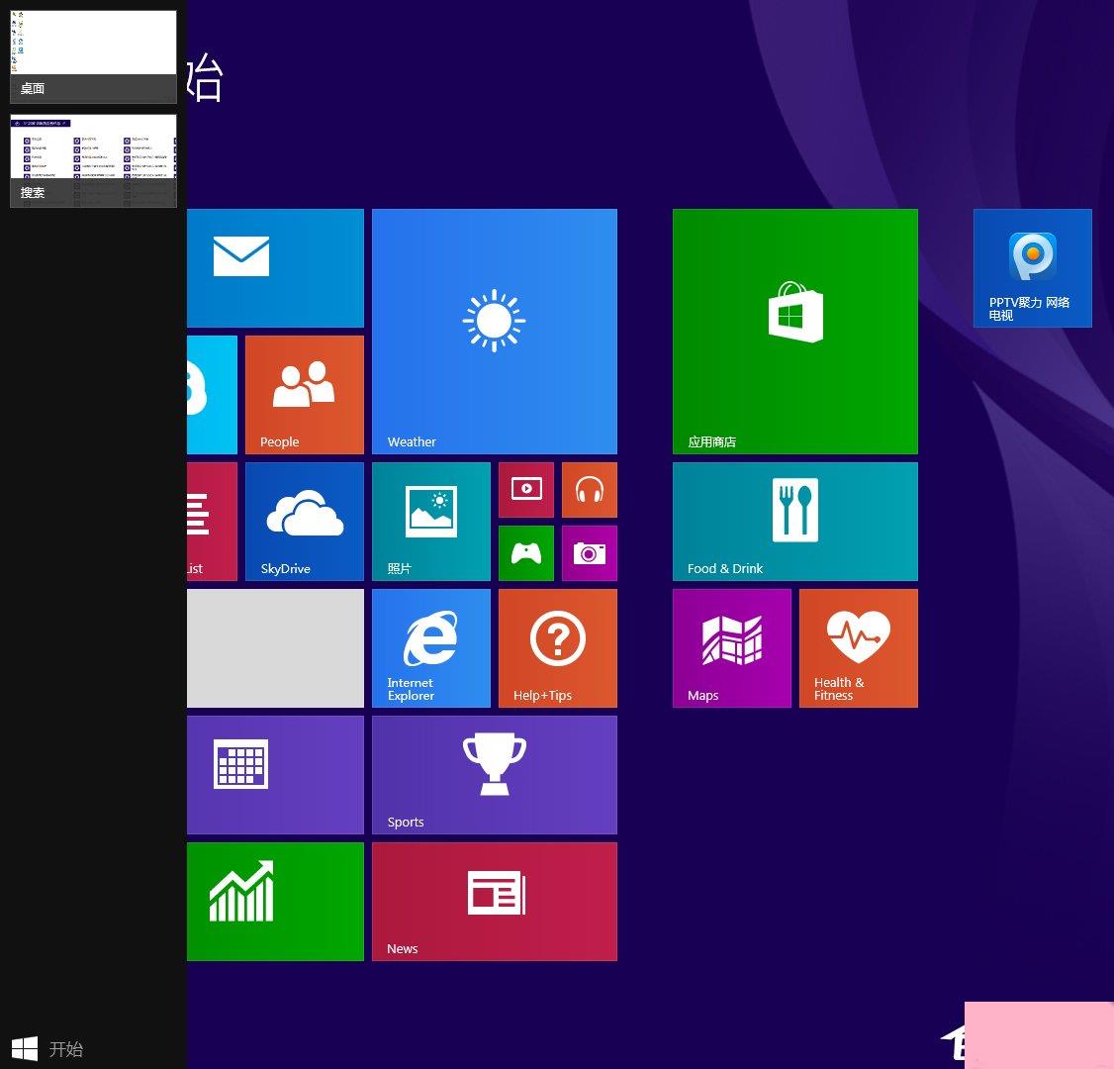Open the 照片 photos tile
The height and width of the screenshot is (1069, 1114).
click(431, 522)
